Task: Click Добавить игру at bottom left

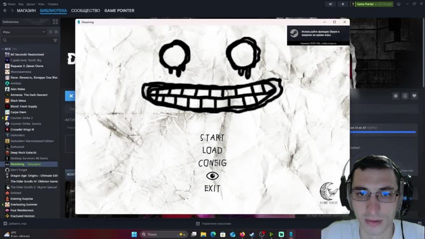Action: click(15, 224)
